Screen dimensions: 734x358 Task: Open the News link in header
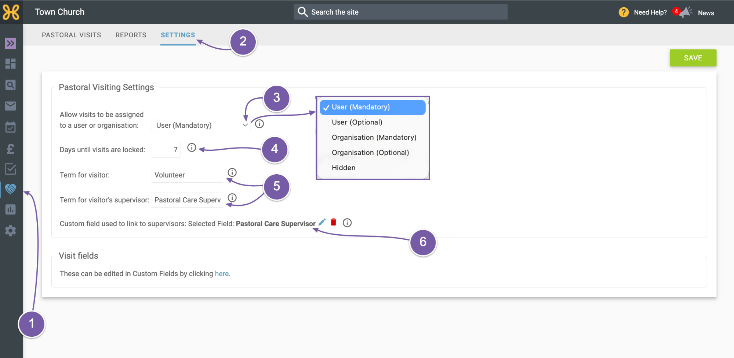[x=706, y=13]
